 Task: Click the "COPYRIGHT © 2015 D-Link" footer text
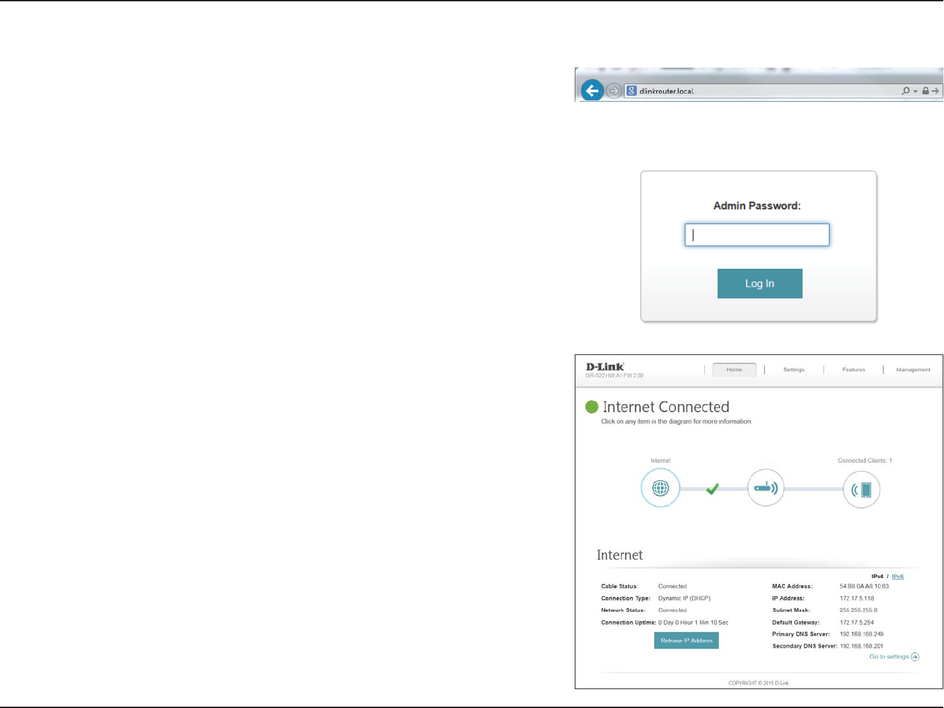[x=759, y=683]
